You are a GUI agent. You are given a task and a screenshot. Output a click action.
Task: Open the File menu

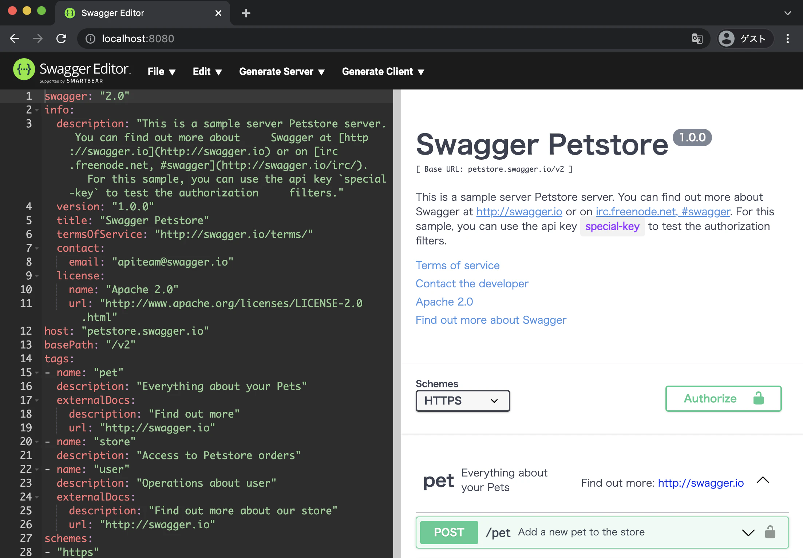[162, 72]
